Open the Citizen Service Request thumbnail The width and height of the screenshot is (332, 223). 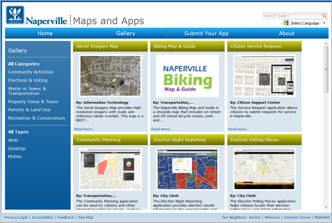point(264,76)
